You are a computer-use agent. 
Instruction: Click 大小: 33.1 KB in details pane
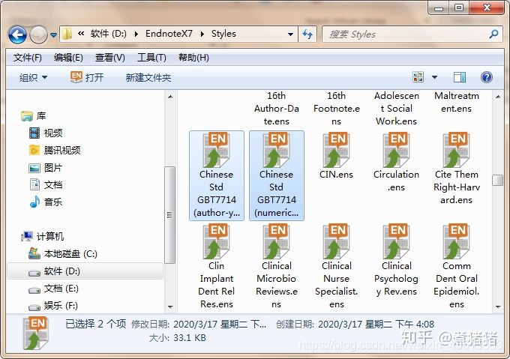pyautogui.click(x=178, y=338)
